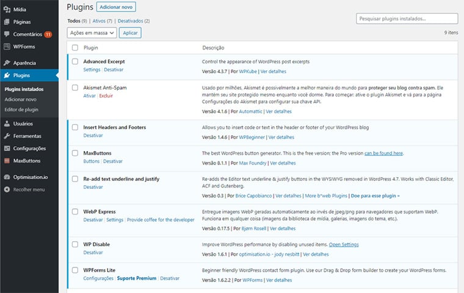The height and width of the screenshot is (293, 464).
Task: Show the Todos (9) plugins filter
Action: (77, 21)
